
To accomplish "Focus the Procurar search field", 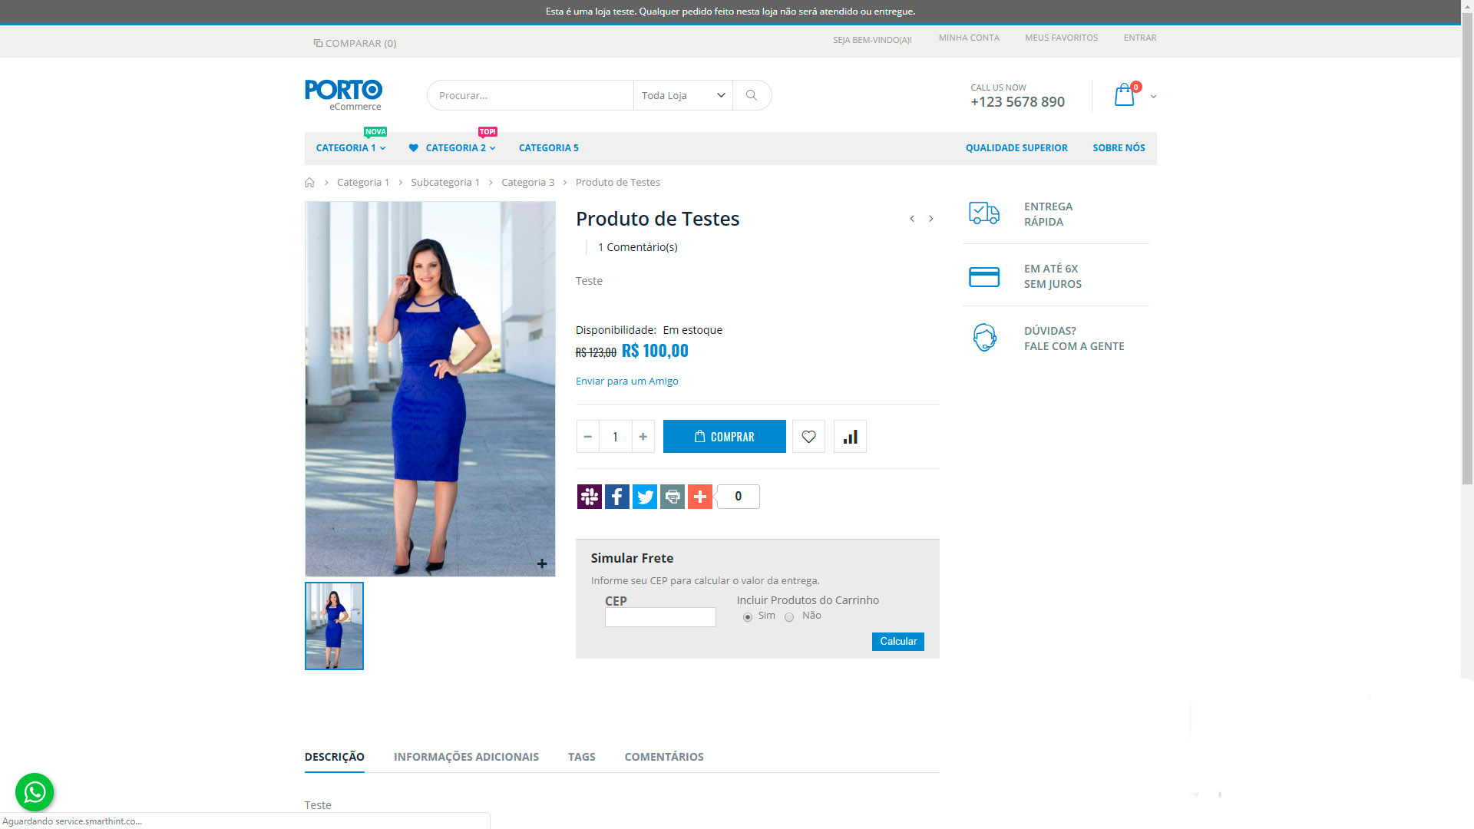I will click(x=530, y=95).
